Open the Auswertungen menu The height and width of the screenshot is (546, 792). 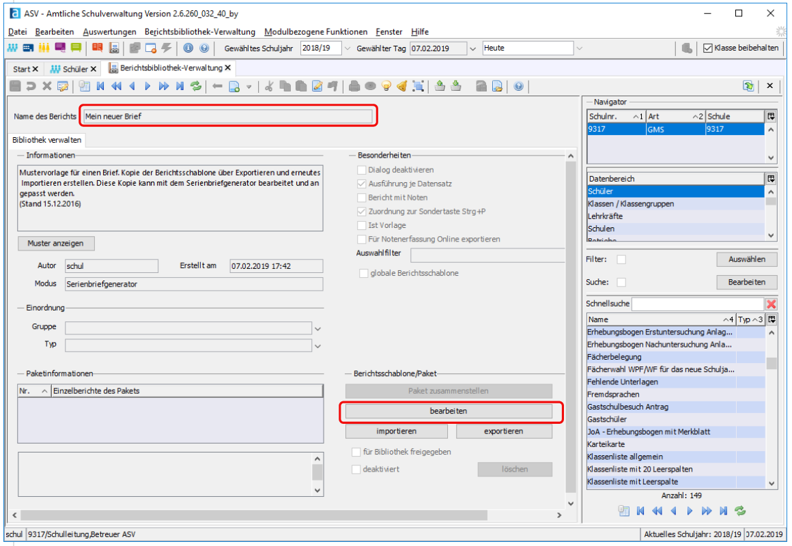click(x=110, y=32)
